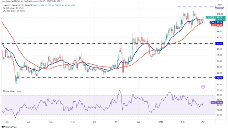Click the Feb label on time axis
Screen dimensions: 228x128
tap(183, 122)
